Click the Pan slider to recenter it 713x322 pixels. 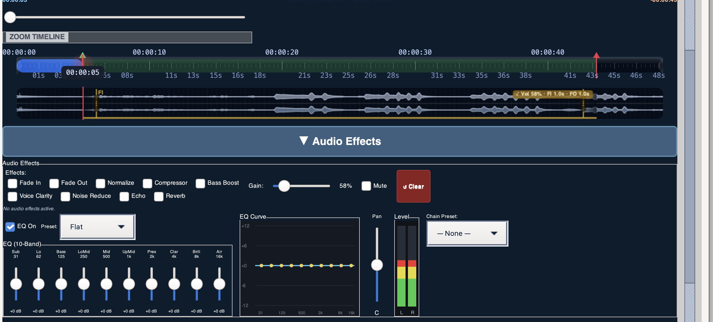(377, 264)
